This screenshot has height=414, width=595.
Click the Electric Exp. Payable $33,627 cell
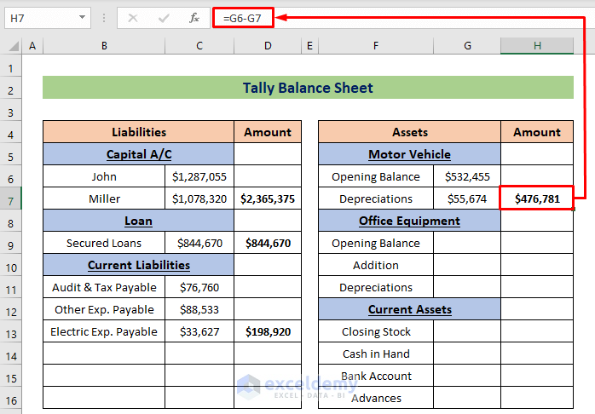coord(199,331)
